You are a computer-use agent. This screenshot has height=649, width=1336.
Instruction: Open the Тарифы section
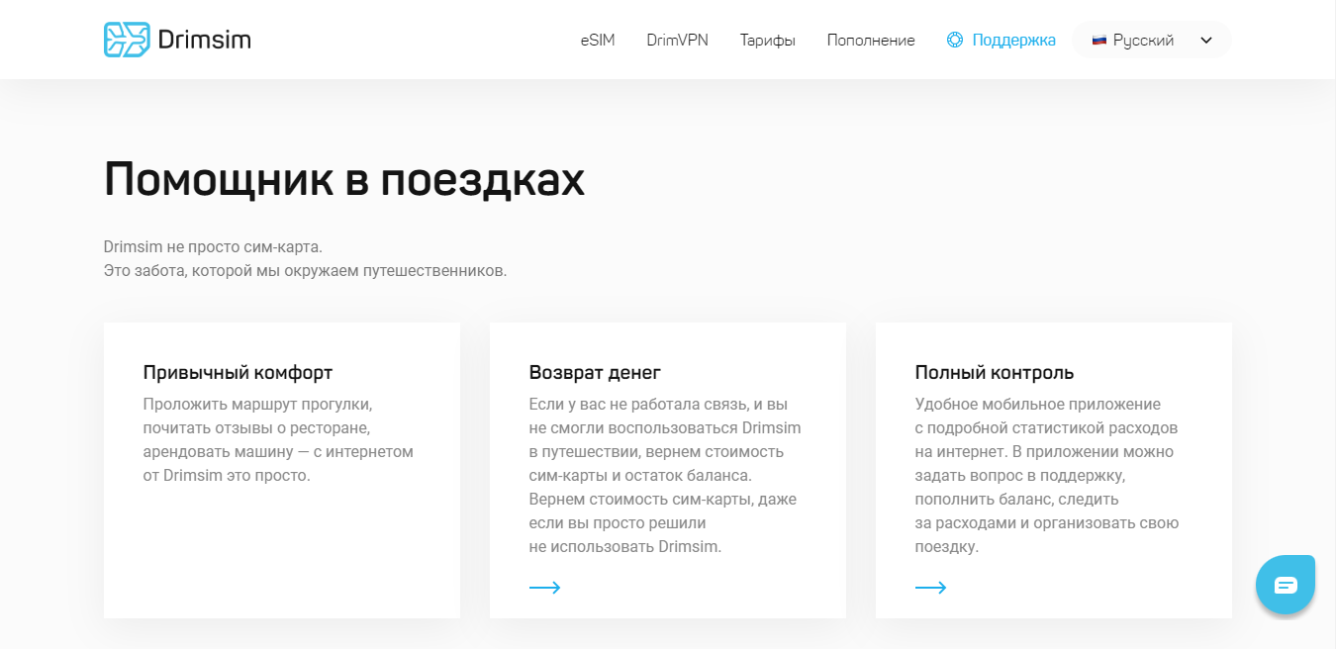pyautogui.click(x=767, y=41)
